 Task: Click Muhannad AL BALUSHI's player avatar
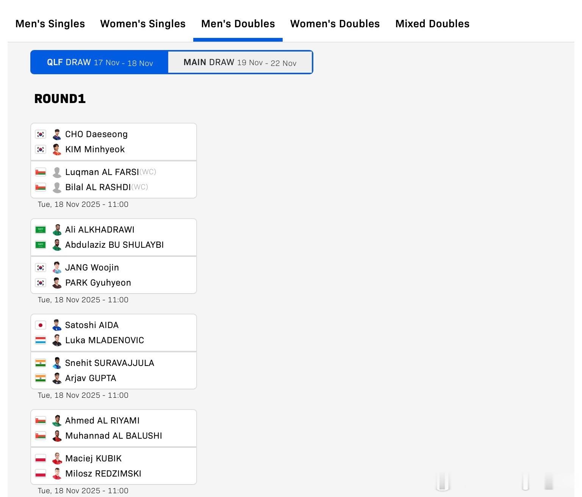click(57, 436)
